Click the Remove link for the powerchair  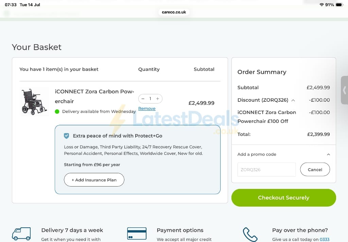click(147, 109)
